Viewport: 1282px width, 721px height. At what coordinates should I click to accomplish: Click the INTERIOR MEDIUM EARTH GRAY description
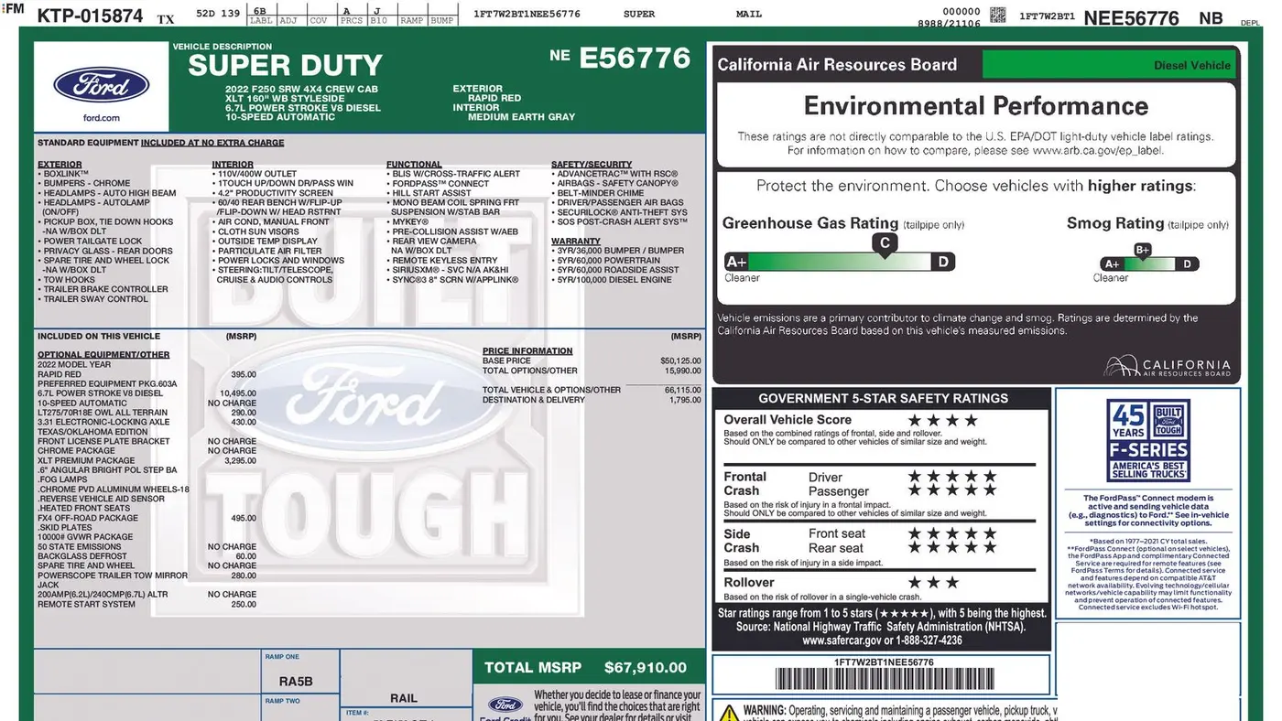click(514, 112)
